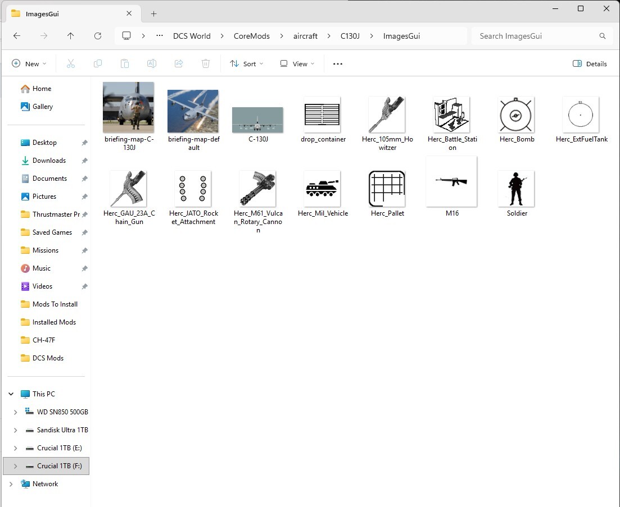Select the Herc_ExtFuelTank icon file
This screenshot has width=620, height=507.
581,120
